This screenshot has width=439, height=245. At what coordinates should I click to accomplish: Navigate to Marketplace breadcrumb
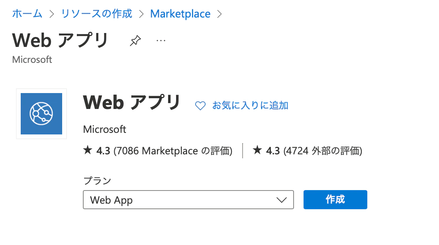[x=180, y=14]
